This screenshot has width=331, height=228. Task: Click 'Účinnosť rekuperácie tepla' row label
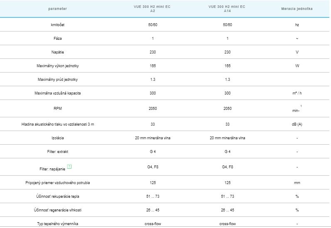tap(57, 196)
